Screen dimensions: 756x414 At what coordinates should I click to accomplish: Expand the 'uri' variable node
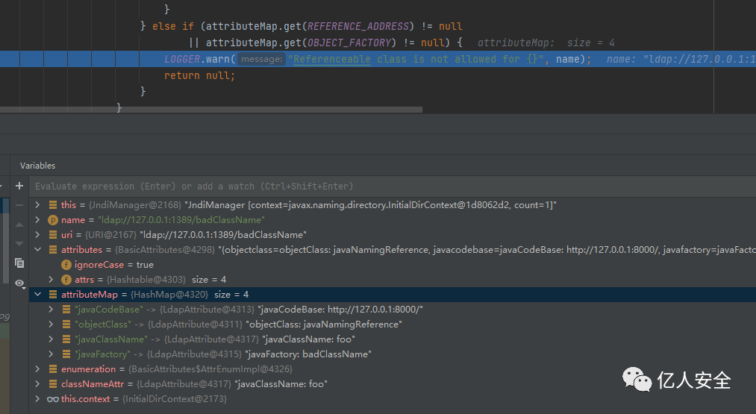[x=37, y=235]
